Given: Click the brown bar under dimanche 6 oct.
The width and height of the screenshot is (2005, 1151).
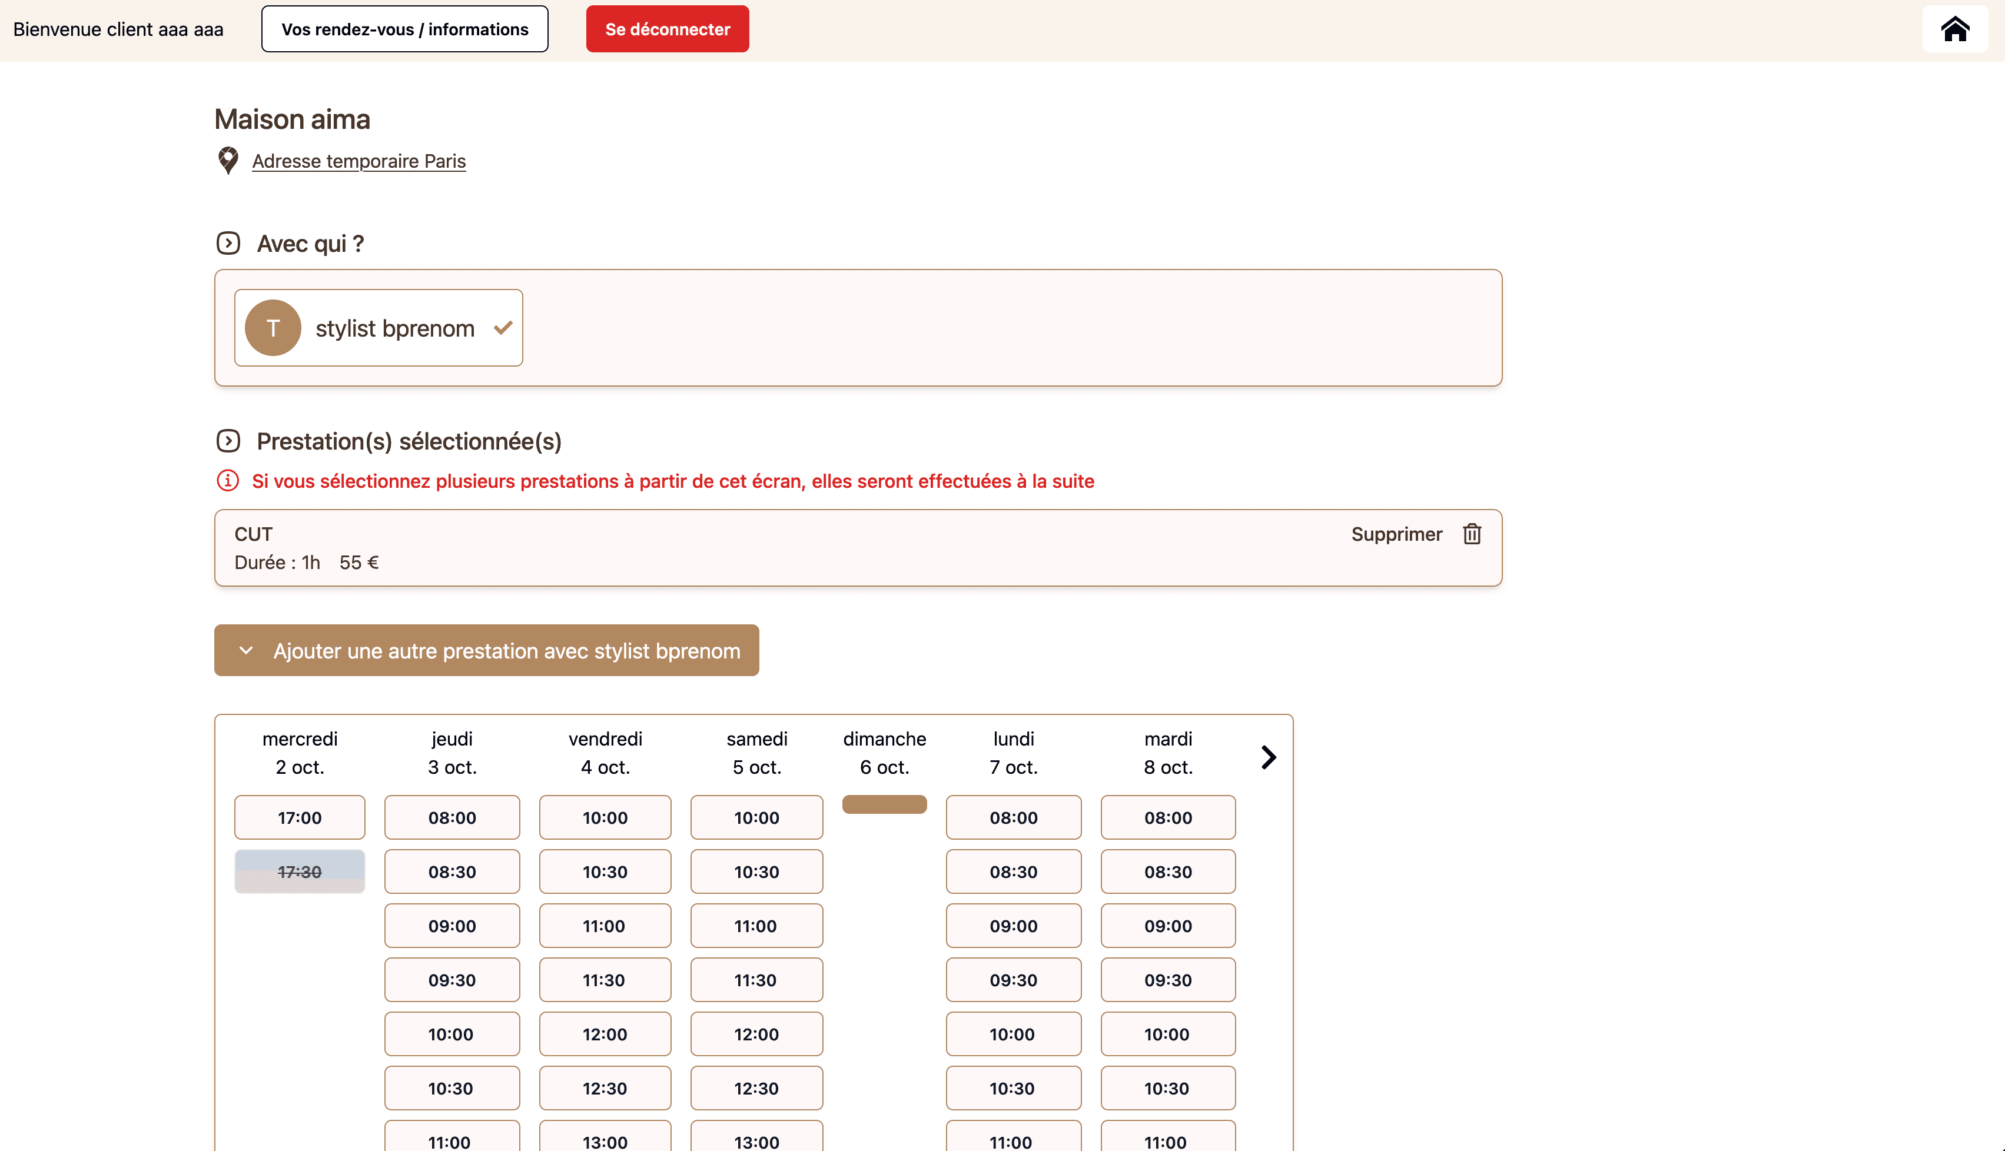Looking at the screenshot, I should coord(884,804).
